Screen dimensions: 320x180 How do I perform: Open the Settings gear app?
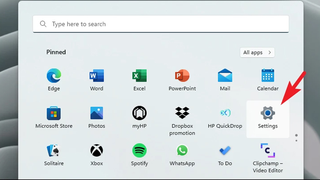(x=268, y=119)
